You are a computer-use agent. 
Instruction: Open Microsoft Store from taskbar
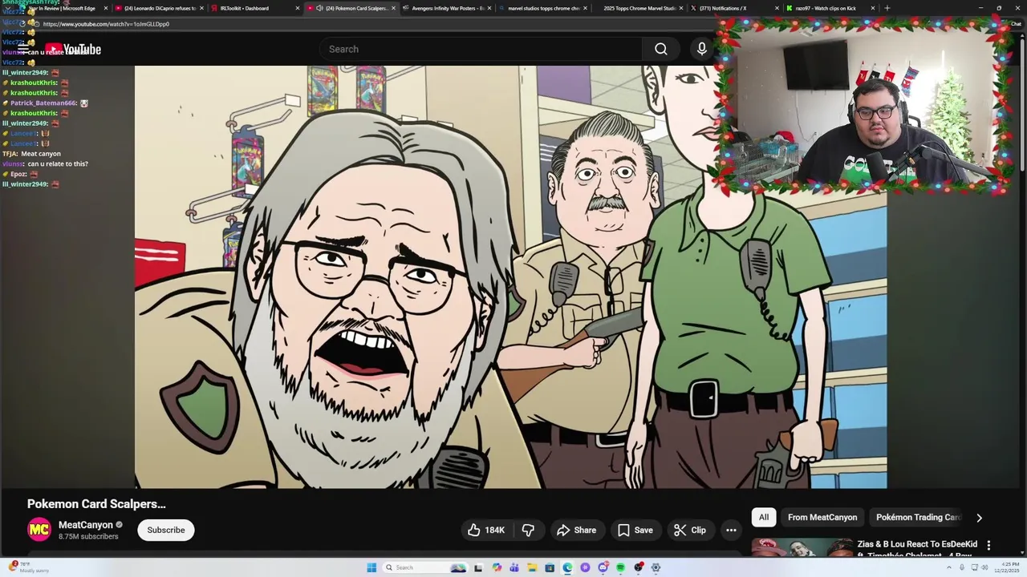tap(550, 567)
